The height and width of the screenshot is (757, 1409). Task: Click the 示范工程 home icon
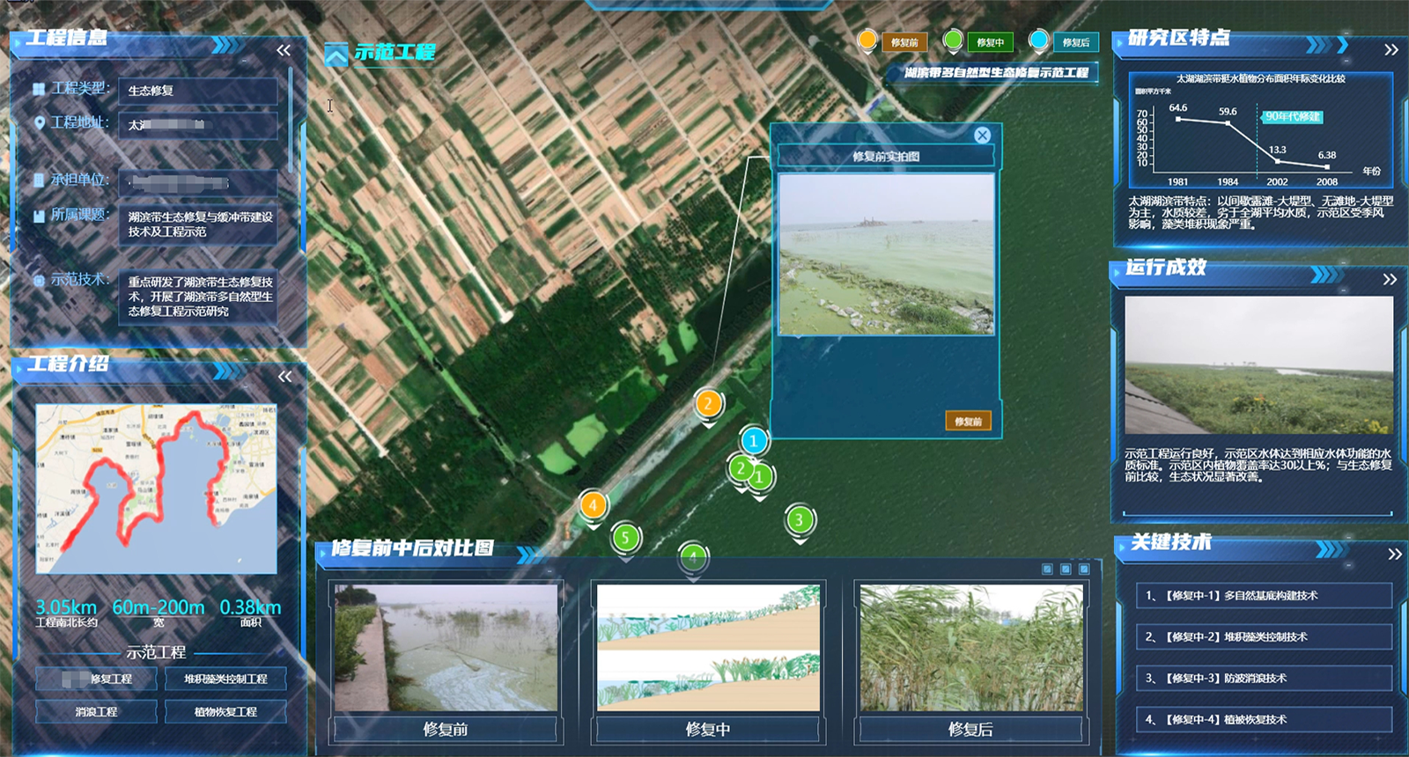point(336,55)
